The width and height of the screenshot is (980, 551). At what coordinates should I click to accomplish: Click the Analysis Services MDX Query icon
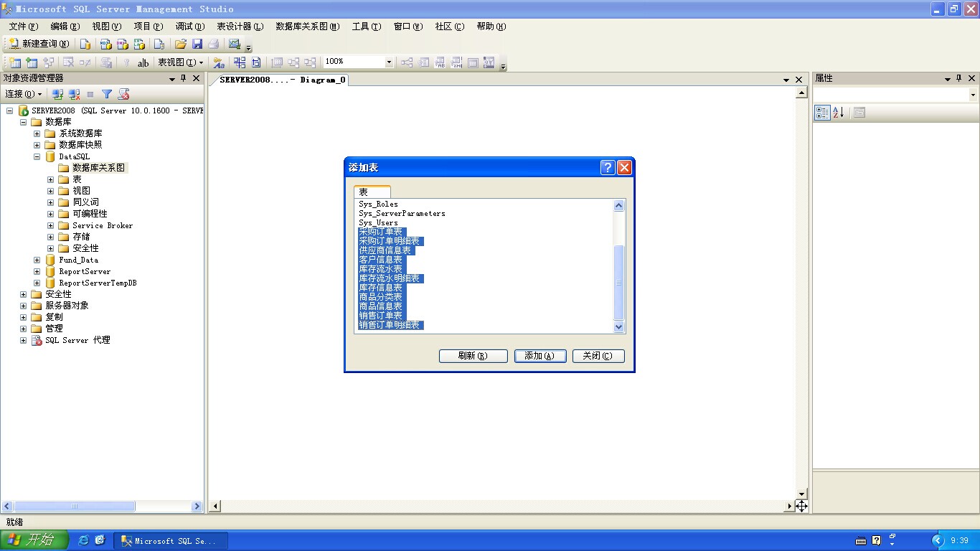[x=105, y=44]
